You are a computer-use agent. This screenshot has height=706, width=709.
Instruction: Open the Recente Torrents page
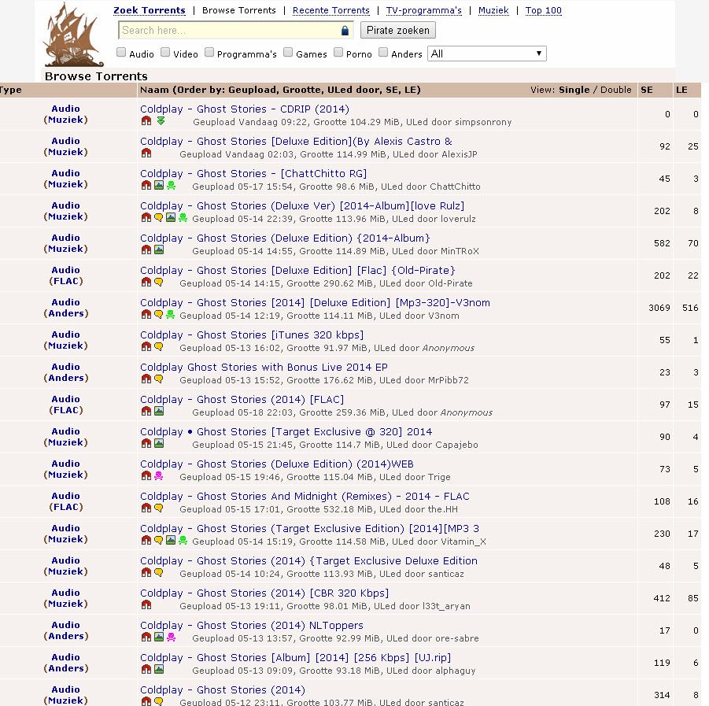coord(330,10)
